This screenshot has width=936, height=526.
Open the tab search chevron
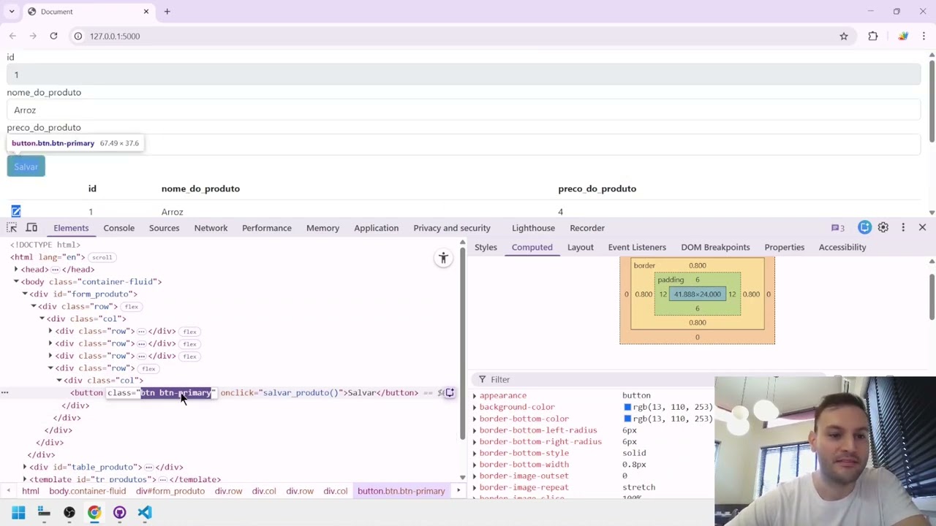click(x=12, y=12)
